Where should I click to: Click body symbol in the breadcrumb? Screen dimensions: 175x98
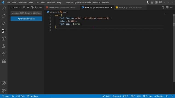pos(65,12)
